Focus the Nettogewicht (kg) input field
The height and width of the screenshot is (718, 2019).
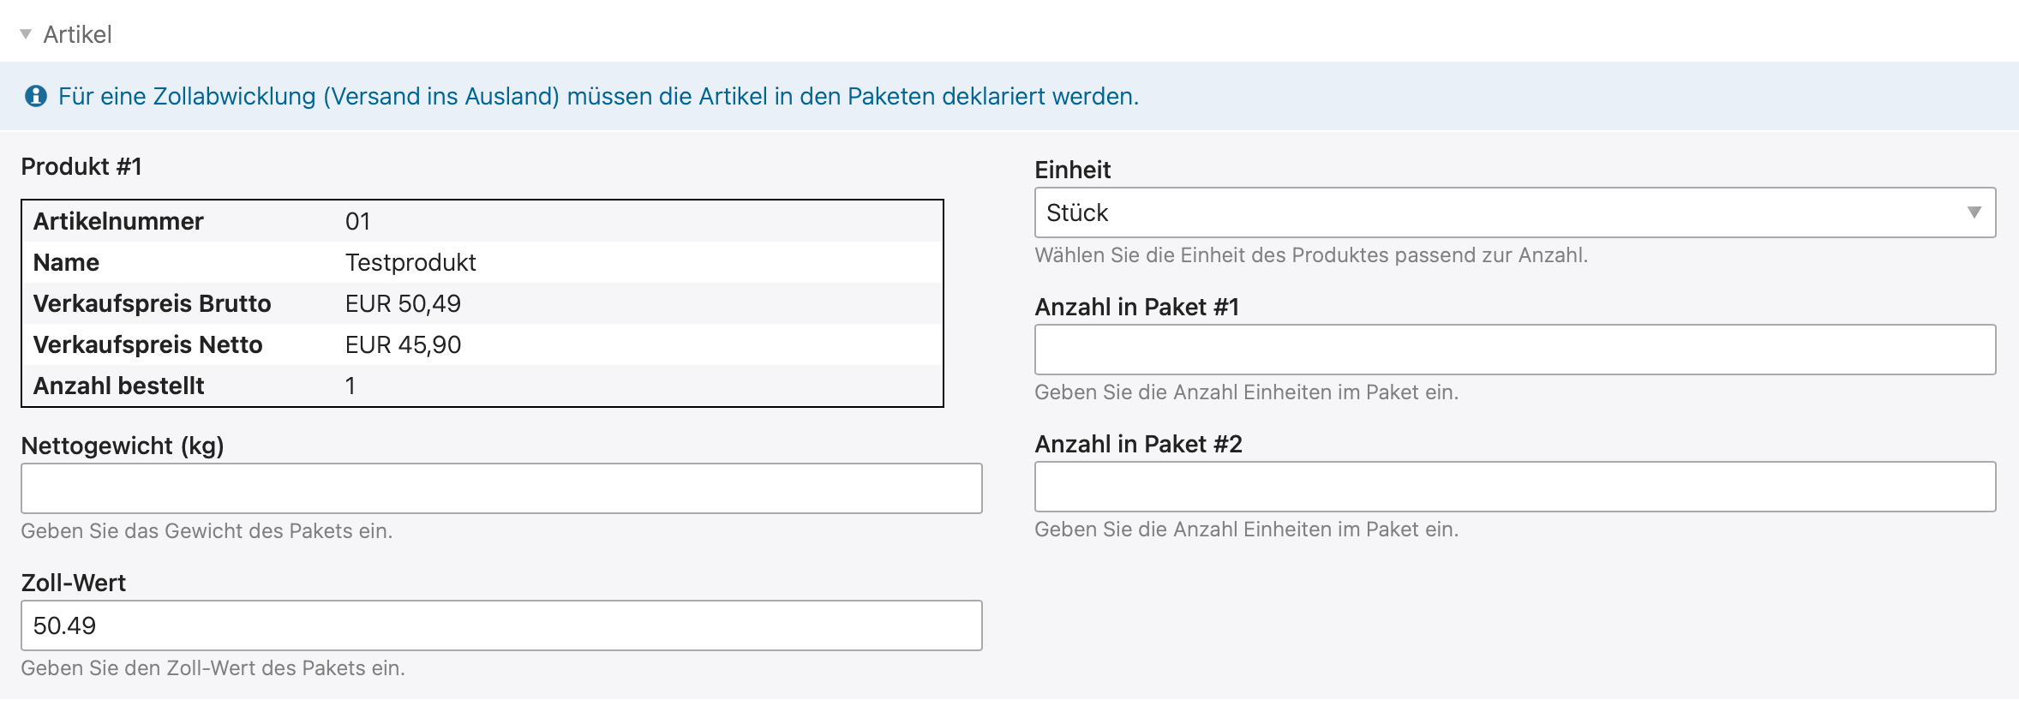(x=501, y=488)
